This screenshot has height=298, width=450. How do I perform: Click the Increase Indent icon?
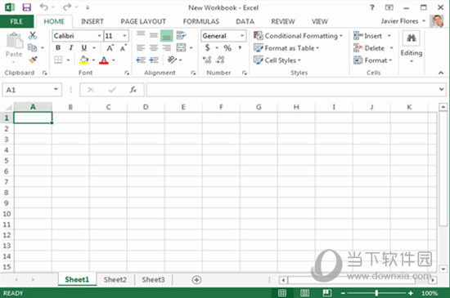tap(154, 60)
